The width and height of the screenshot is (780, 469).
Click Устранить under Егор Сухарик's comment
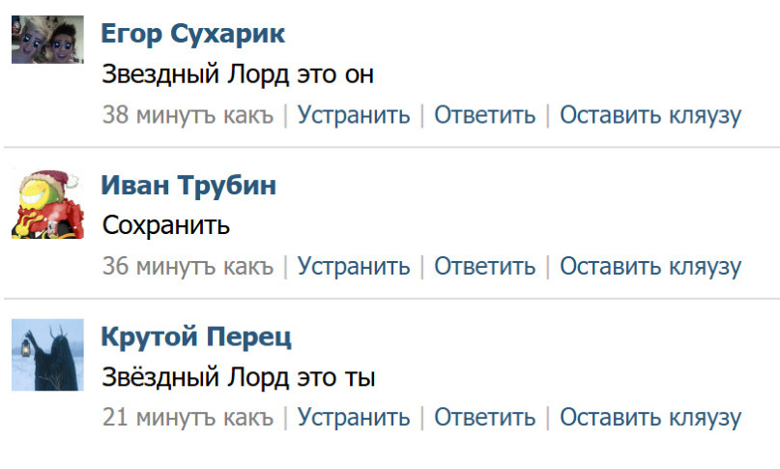click(354, 115)
